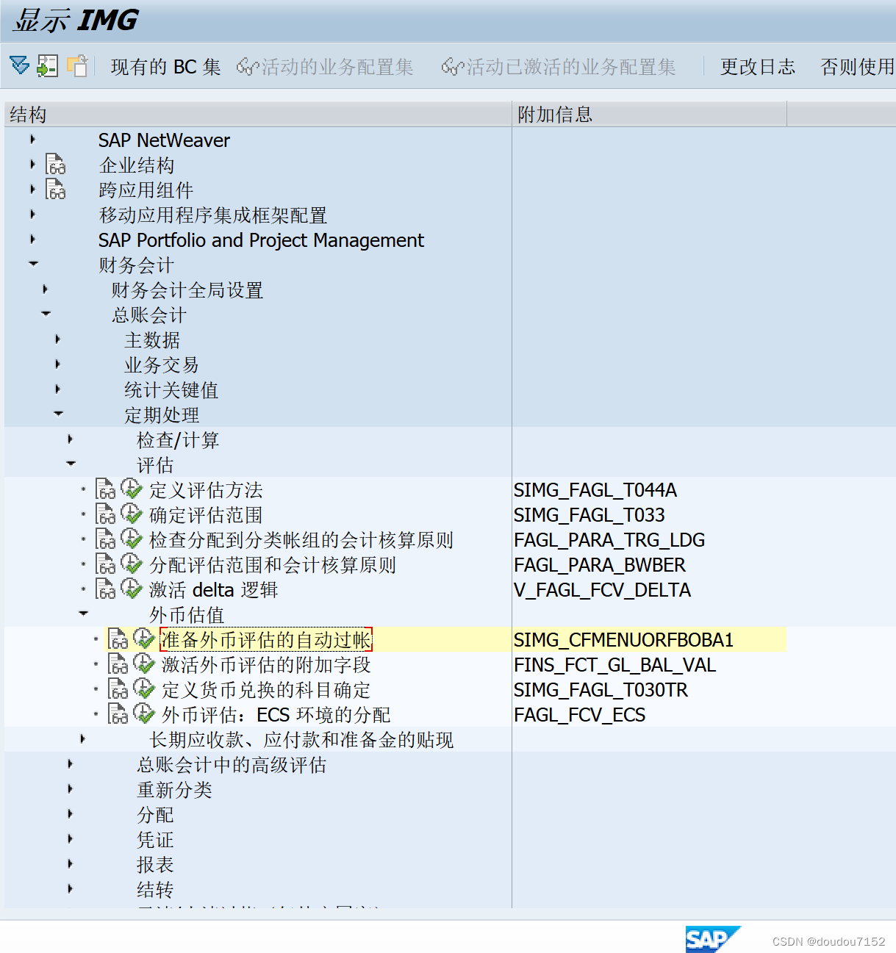This screenshot has width=896, height=953.
Task: Select the 凭证 tree row
Action: 155,840
